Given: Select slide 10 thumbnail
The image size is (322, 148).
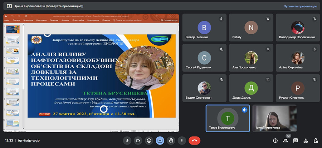Looking at the screenshot, I should tap(13, 123).
